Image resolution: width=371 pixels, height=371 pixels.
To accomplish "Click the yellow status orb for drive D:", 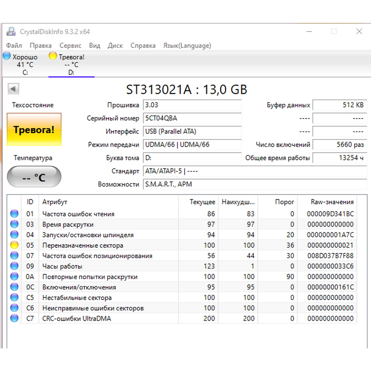I will pyautogui.click(x=53, y=56).
